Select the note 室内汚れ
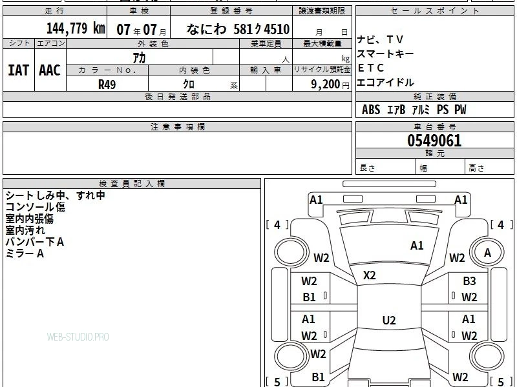 click(25, 230)
